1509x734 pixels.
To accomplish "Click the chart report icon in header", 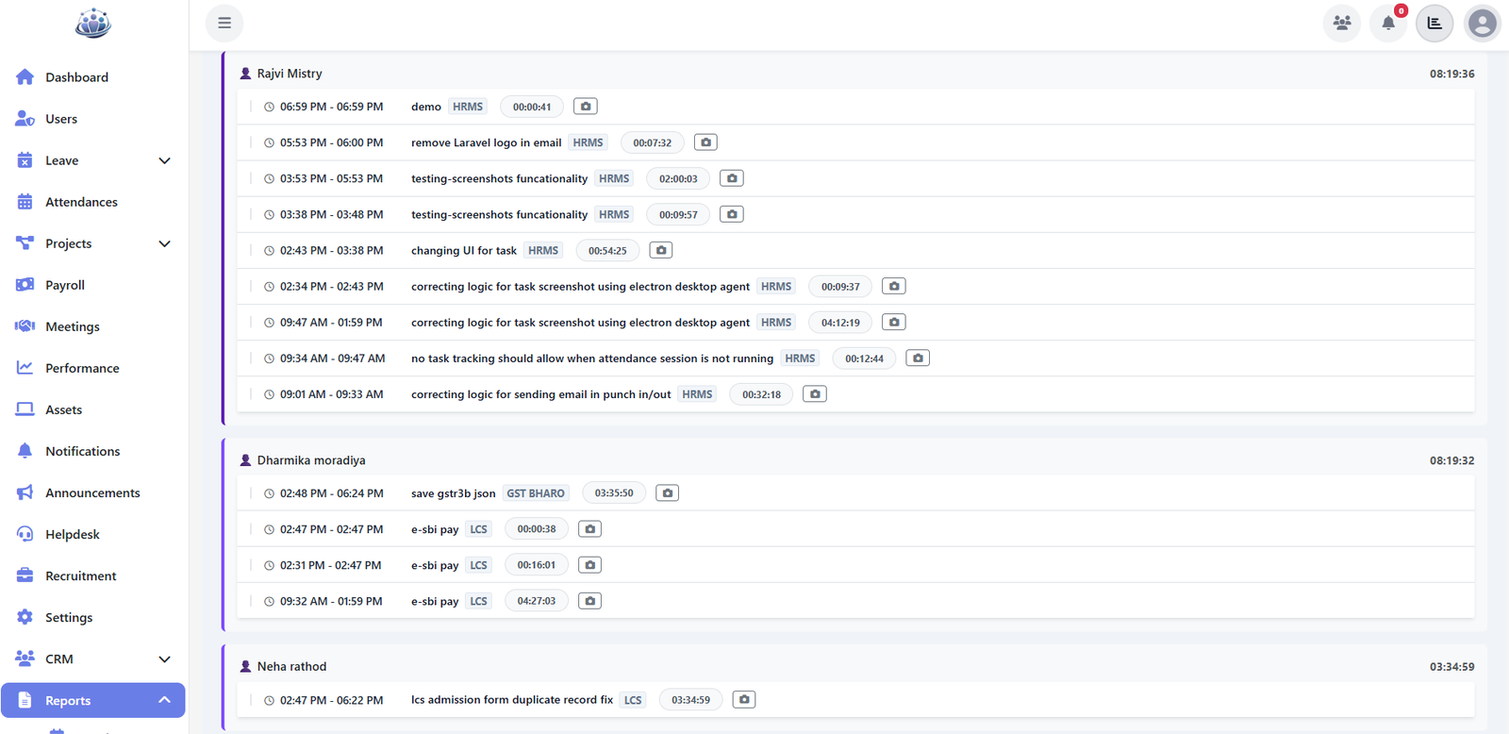I will point(1434,23).
